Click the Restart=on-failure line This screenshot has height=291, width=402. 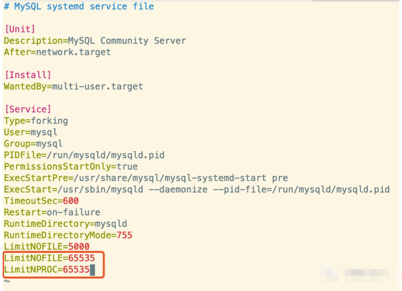tap(52, 212)
